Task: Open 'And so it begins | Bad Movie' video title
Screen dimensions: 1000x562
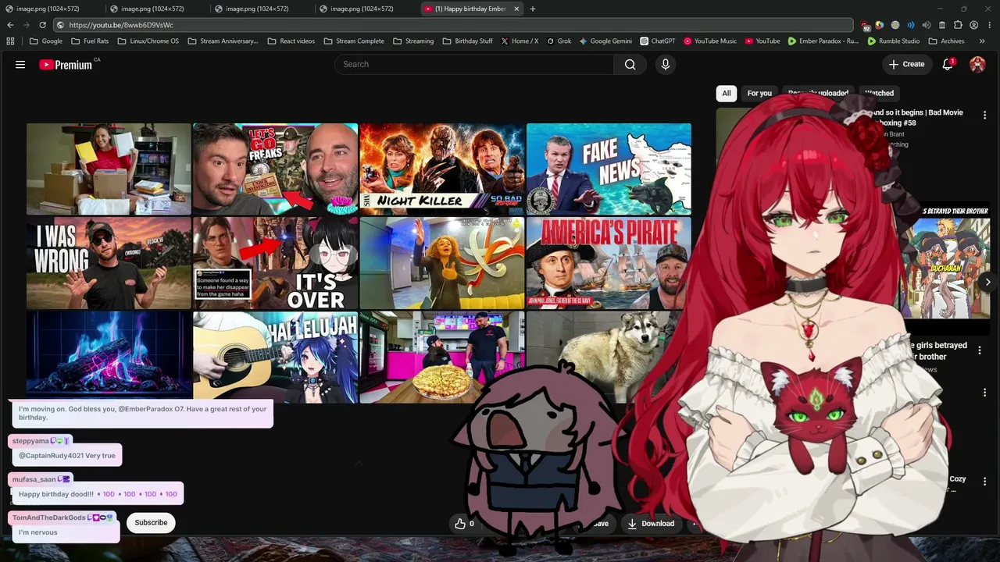Action: [916, 117]
